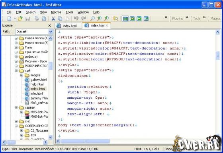
Task: Click the Open file folder icon
Action: tap(20, 19)
